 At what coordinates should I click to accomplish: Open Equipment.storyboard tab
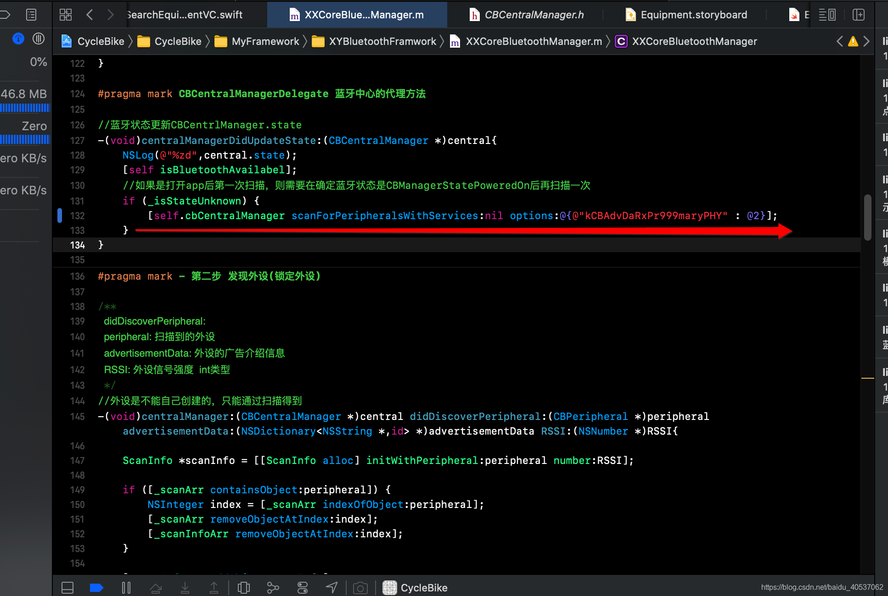click(686, 15)
